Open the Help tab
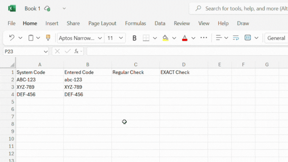Viewport: 288px width, 162px height. point(223,23)
